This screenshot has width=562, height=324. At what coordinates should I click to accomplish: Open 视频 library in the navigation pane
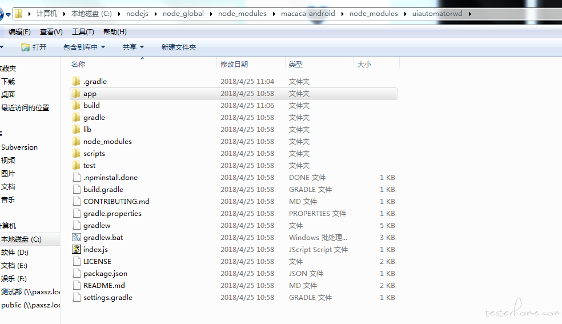click(x=8, y=160)
